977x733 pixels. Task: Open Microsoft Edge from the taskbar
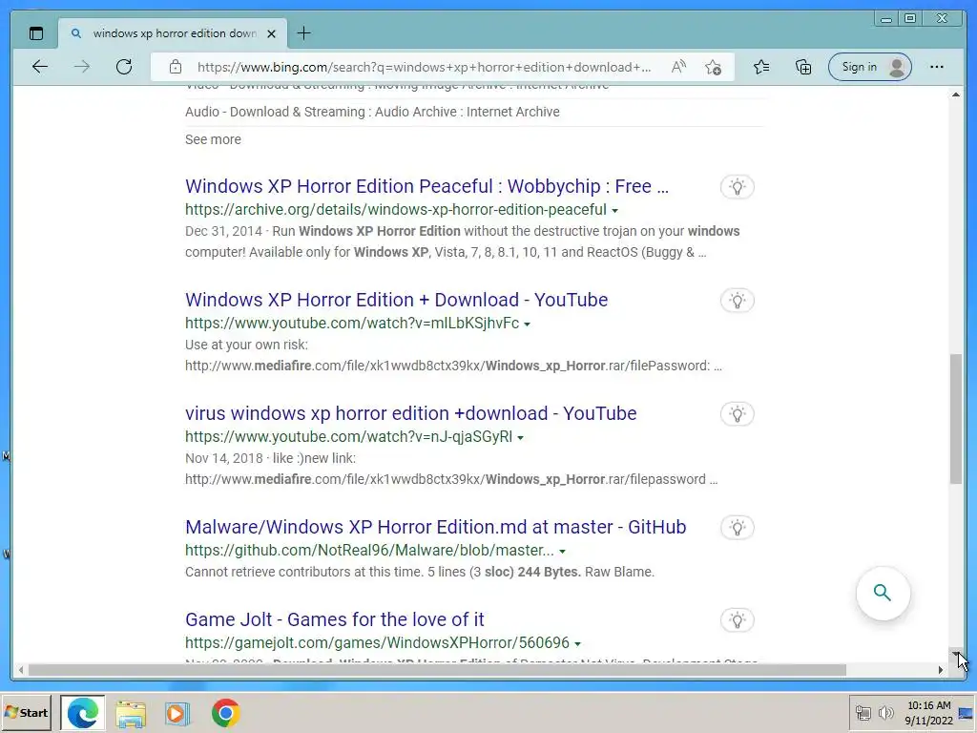[x=83, y=712]
